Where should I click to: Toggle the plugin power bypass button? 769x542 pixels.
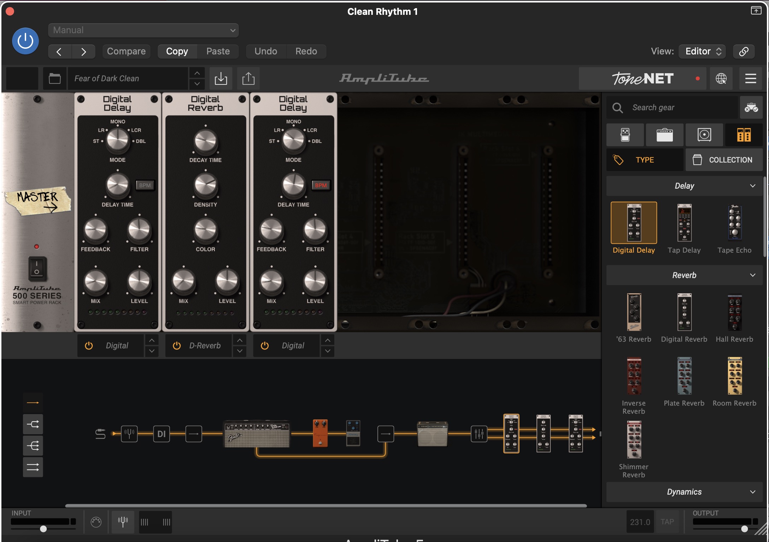point(25,41)
